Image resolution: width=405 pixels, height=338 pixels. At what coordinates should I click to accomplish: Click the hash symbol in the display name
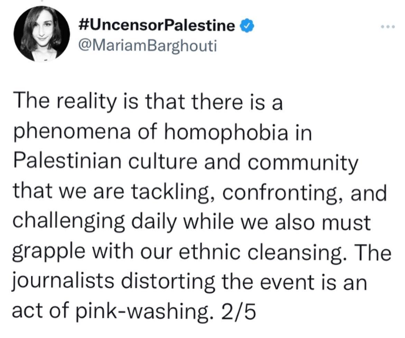point(84,26)
